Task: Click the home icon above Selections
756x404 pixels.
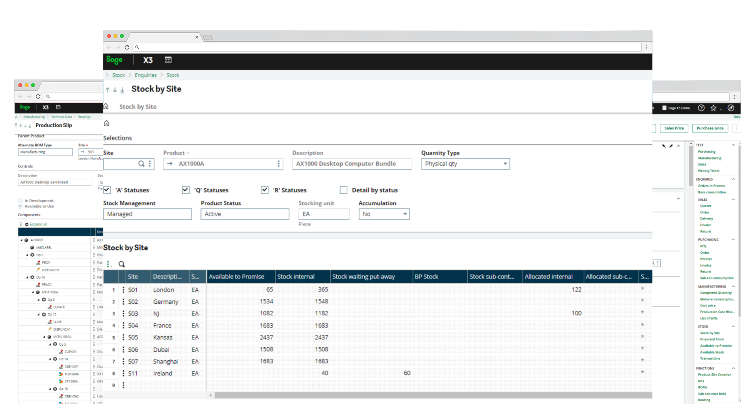Action: tap(106, 123)
